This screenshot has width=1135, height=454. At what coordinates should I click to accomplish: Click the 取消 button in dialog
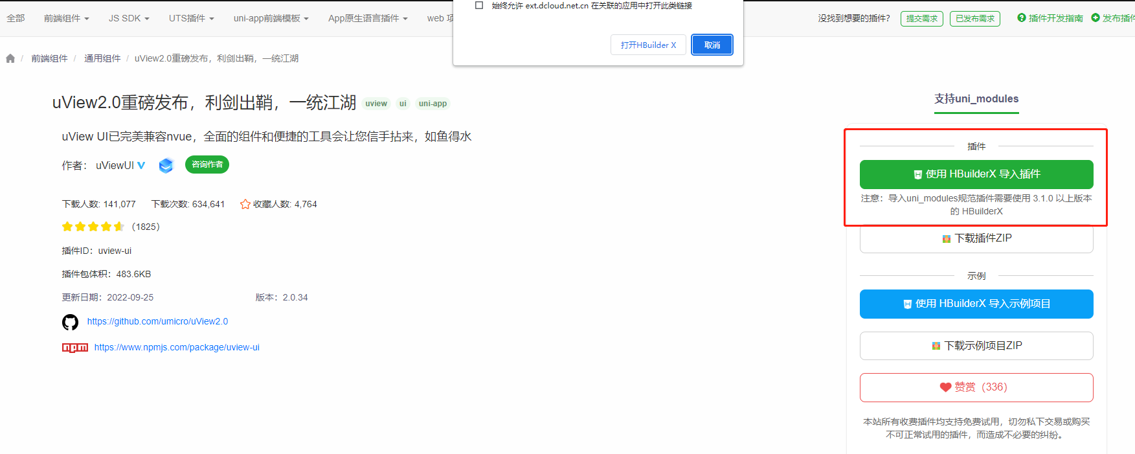pos(712,45)
